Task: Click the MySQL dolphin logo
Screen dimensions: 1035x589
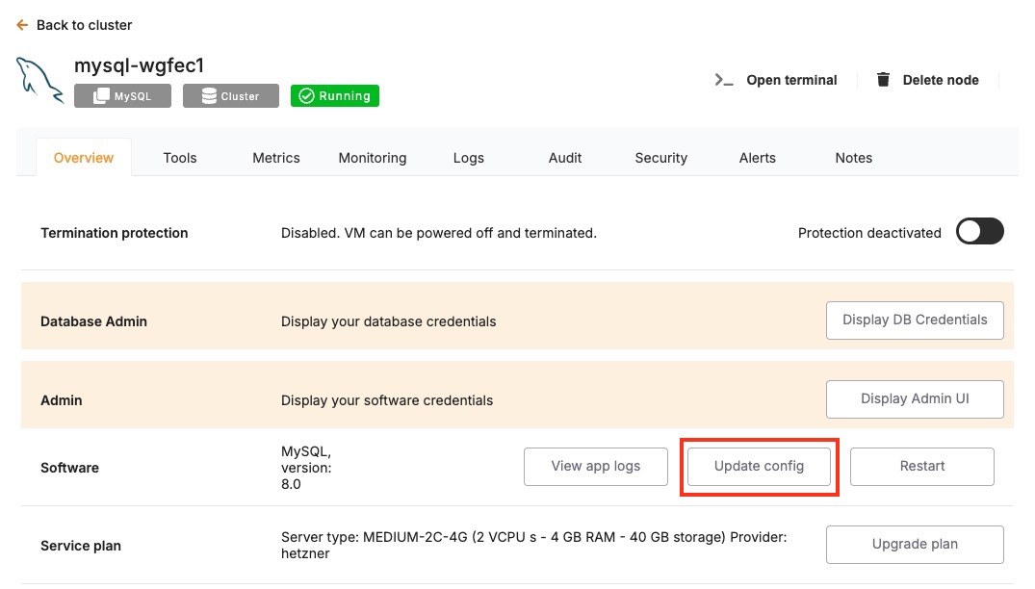Action: coord(39,79)
